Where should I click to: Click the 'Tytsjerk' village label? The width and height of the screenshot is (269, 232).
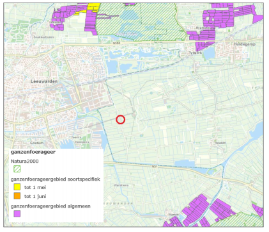(x=196, y=53)
